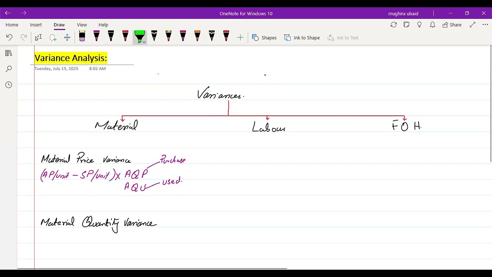The width and height of the screenshot is (492, 277).
Task: Click the Redo arrow
Action: click(x=23, y=37)
